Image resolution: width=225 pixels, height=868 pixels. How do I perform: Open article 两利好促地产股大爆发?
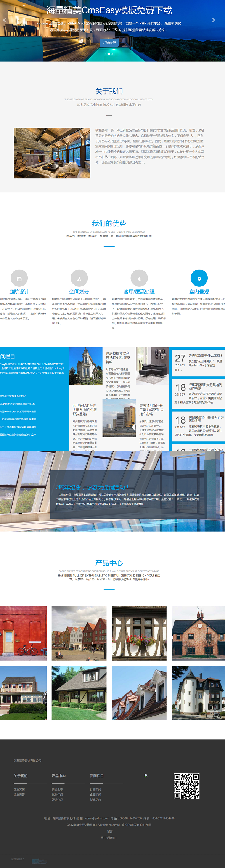click(x=85, y=410)
